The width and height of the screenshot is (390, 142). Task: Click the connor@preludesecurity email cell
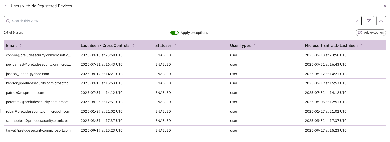coord(39,55)
